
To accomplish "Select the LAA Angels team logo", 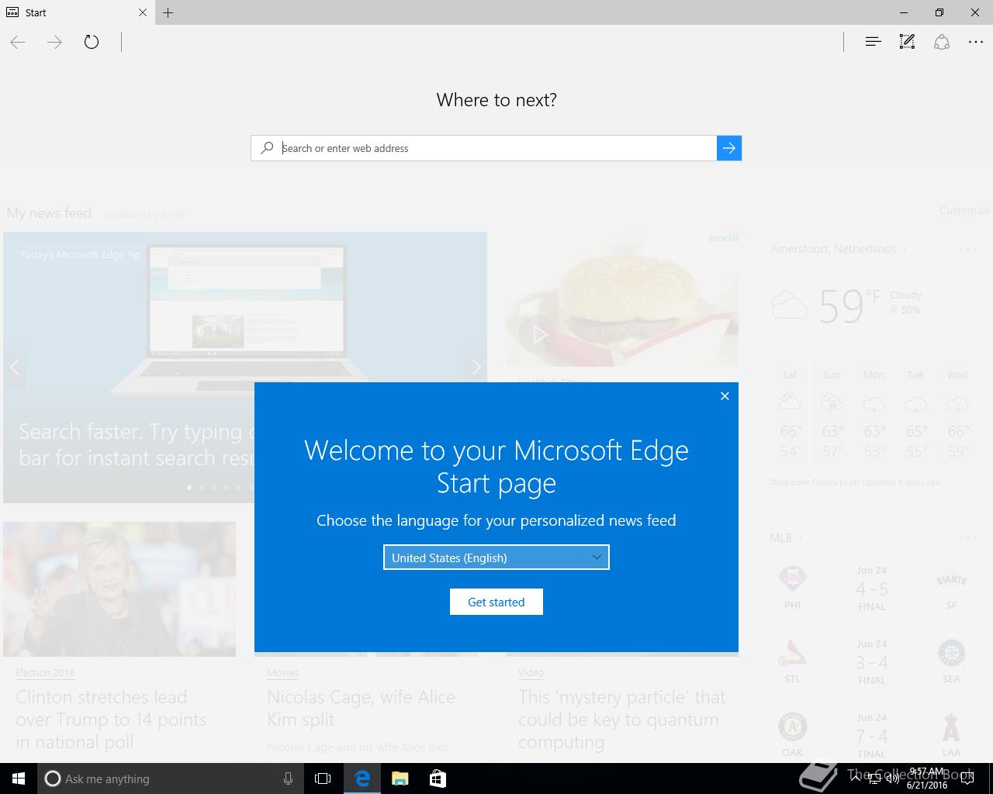I will (x=951, y=727).
